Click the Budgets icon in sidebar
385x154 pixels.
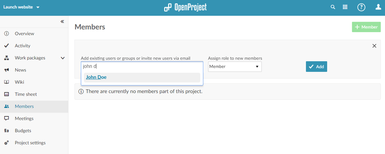pyautogui.click(x=7, y=131)
